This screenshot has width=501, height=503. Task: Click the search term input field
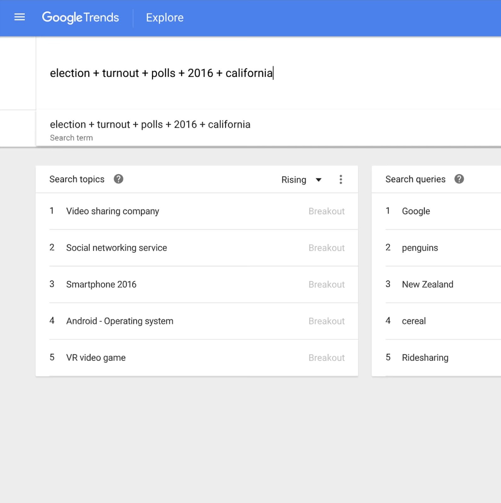click(268, 73)
